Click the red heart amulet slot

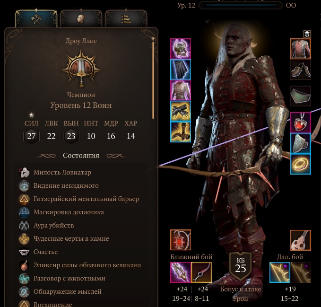301,123
